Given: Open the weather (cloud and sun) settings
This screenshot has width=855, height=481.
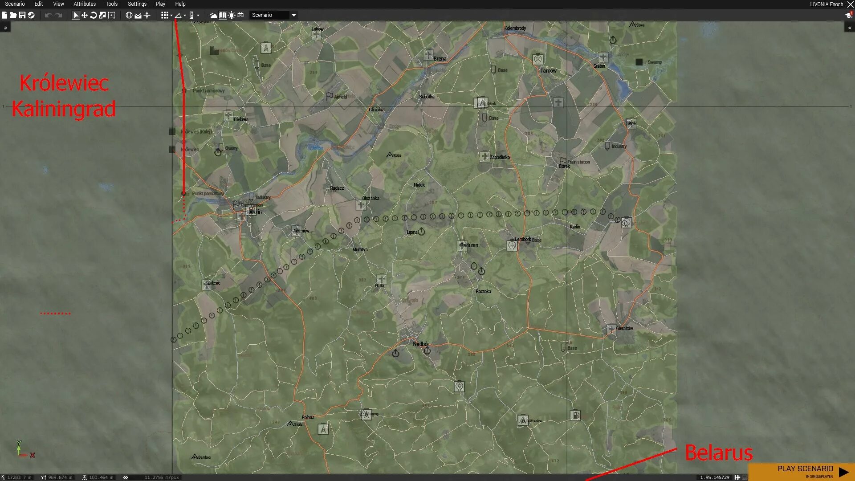Looking at the screenshot, I should pos(214,15).
